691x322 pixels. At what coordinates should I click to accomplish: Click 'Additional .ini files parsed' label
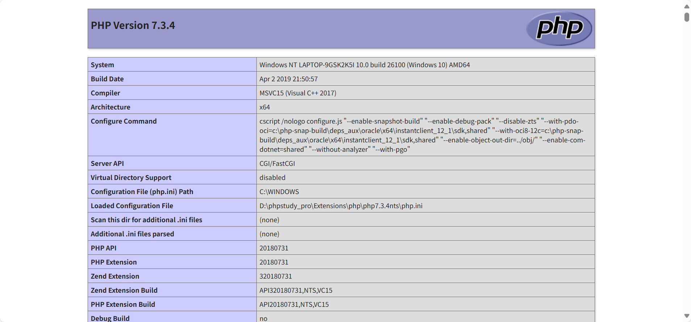[x=133, y=234]
